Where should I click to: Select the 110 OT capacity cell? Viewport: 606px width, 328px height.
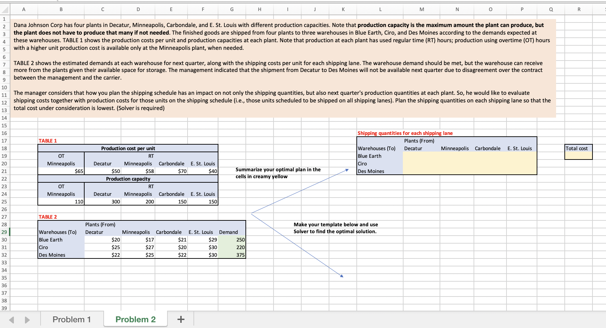(61, 202)
